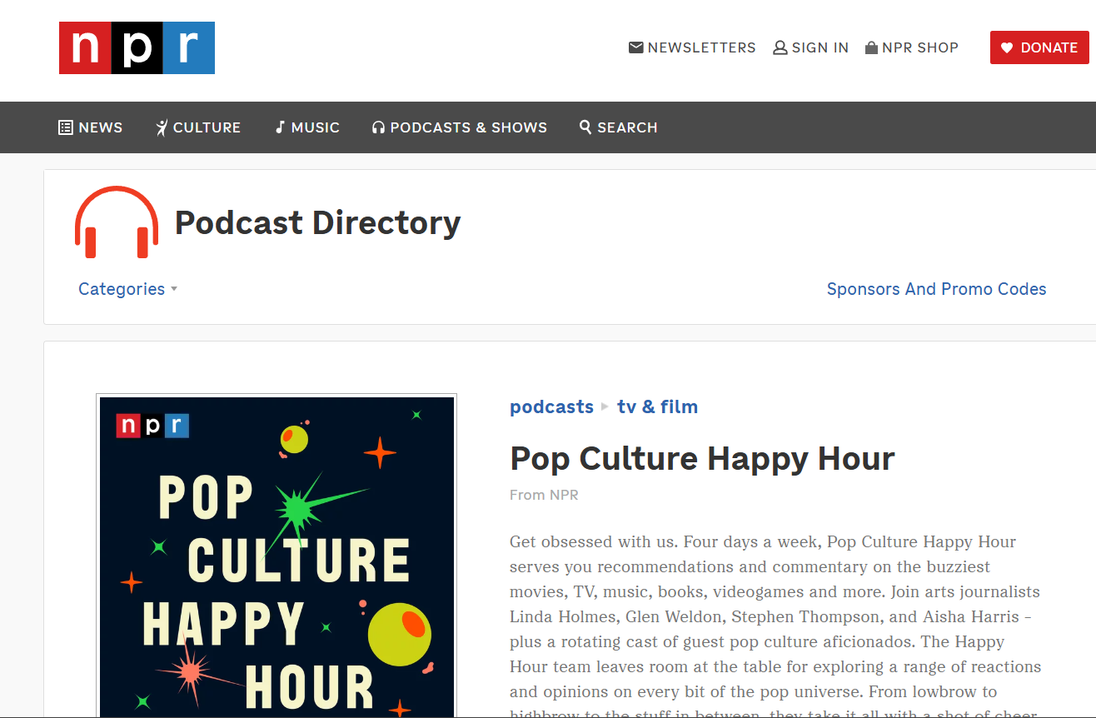The image size is (1096, 718).
Task: Click the podcasts breadcrumb link
Action: tap(551, 406)
